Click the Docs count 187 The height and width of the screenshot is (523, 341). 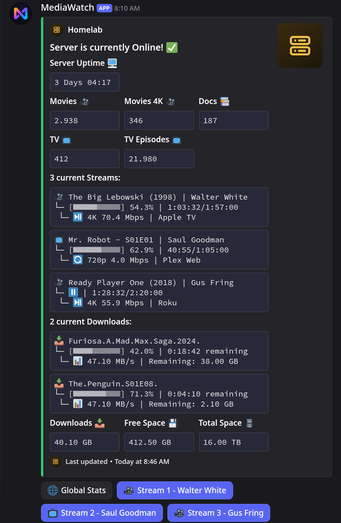click(x=210, y=121)
